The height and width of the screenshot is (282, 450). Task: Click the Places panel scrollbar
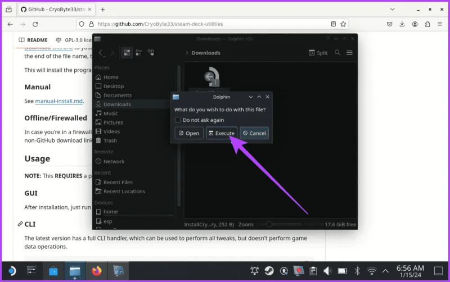[x=179, y=135]
